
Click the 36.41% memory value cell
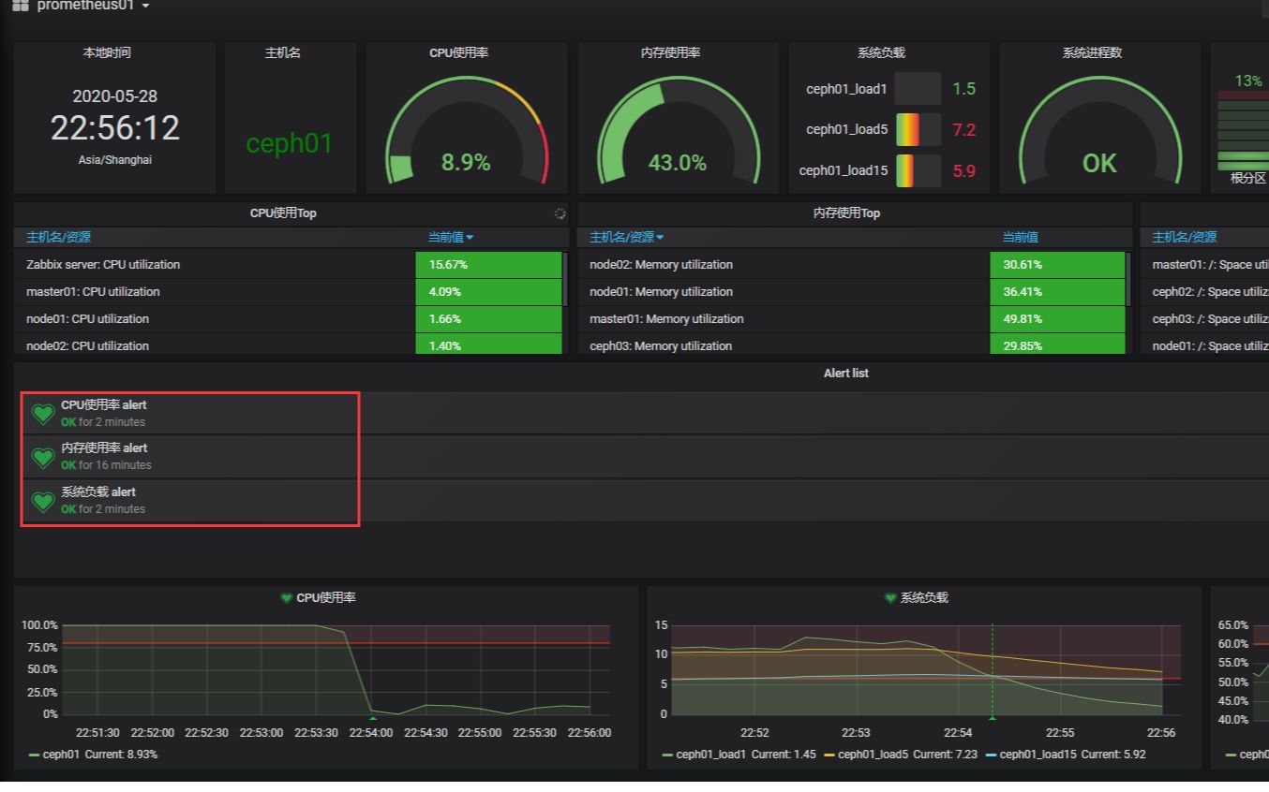pos(1057,292)
